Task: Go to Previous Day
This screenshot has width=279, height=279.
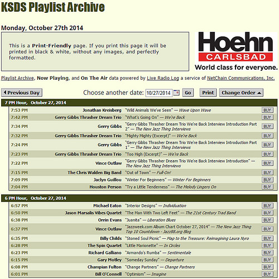Action: tap(22, 93)
